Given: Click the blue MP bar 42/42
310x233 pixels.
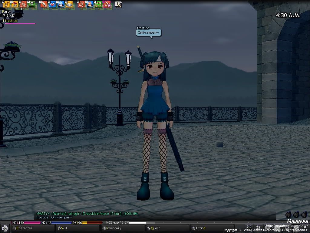Looking at the screenshot, I should 56,223.
